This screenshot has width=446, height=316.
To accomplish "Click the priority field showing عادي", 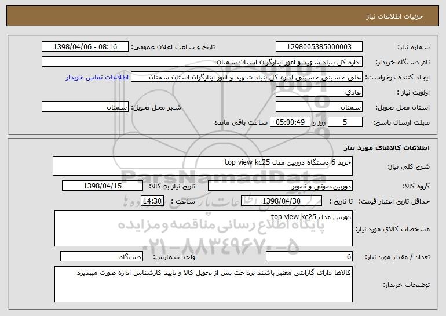I will 319,92.
